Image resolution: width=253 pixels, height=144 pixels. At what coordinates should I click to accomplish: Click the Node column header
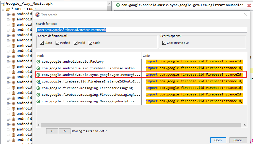click(x=88, y=56)
